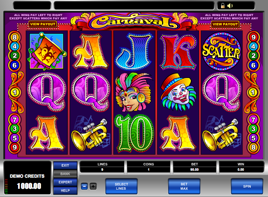Open the Help menu item
This screenshot has height=197, width=268.
(65, 190)
